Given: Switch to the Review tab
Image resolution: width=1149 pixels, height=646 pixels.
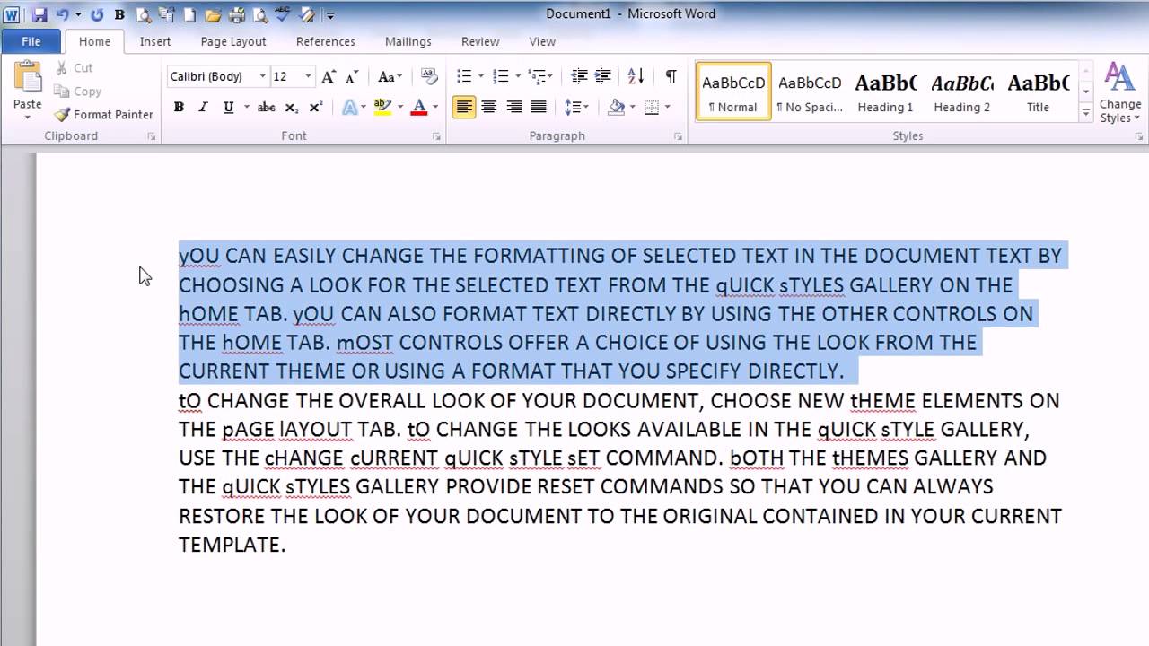Looking at the screenshot, I should coord(480,41).
